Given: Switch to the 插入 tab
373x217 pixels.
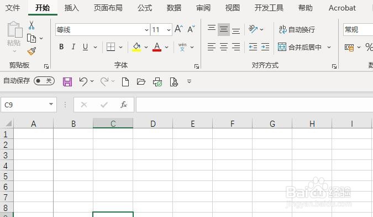Looking at the screenshot, I should pyautogui.click(x=72, y=8).
